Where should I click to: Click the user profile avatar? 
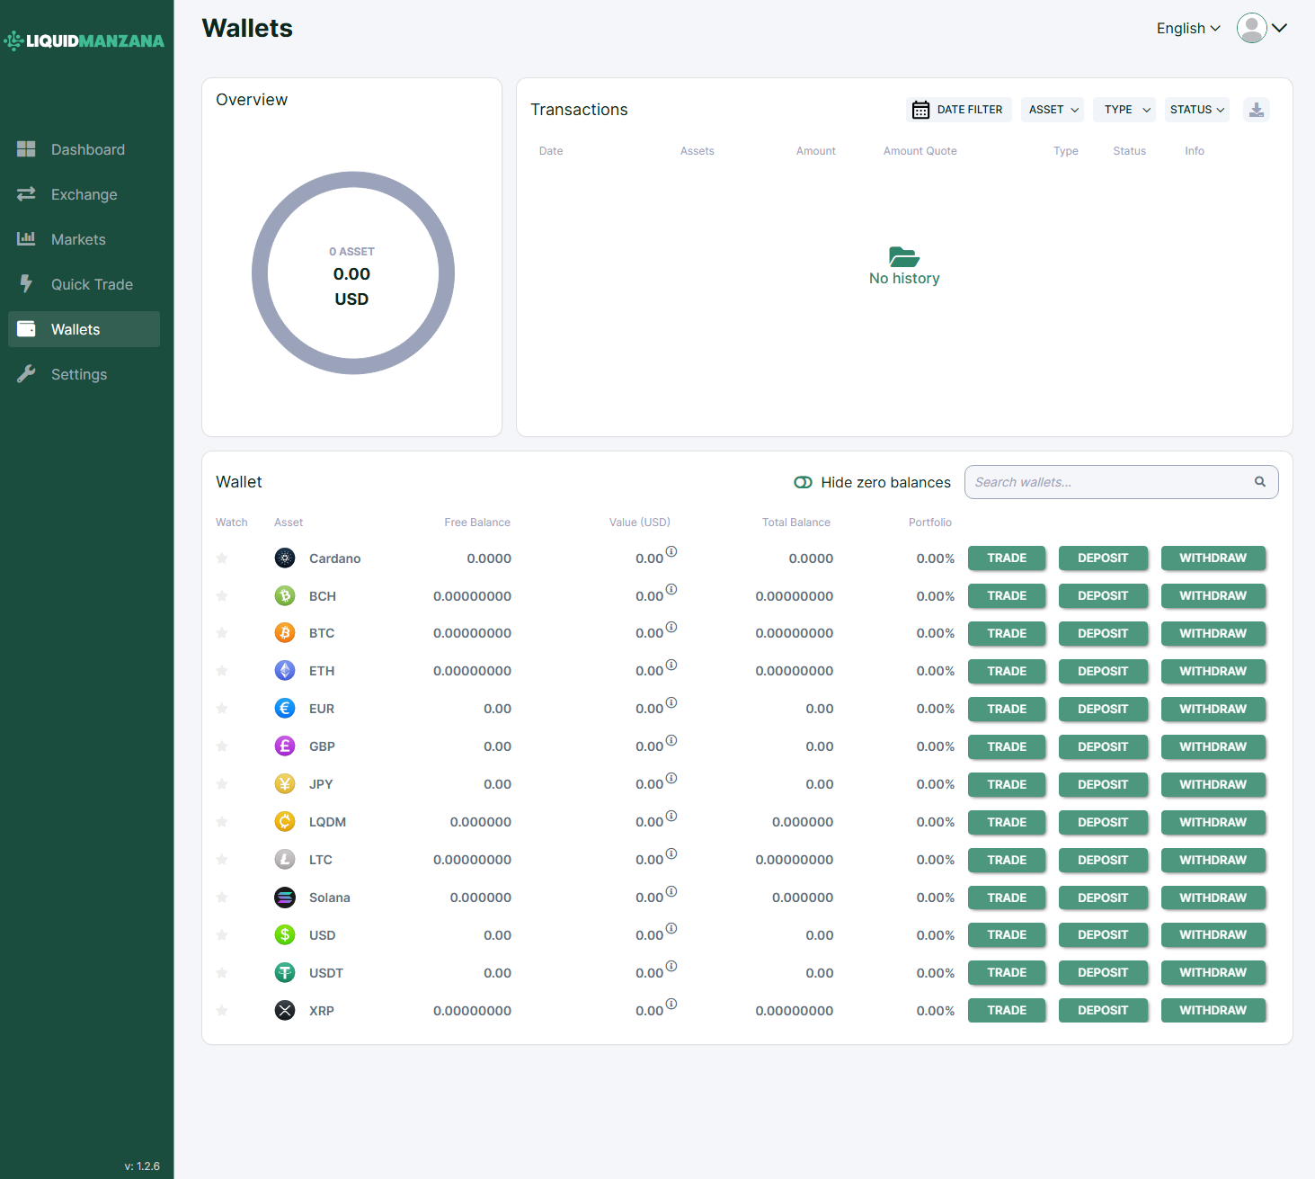(1252, 28)
